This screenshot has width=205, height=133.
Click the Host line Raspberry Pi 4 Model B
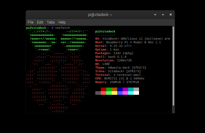tap(128, 42)
